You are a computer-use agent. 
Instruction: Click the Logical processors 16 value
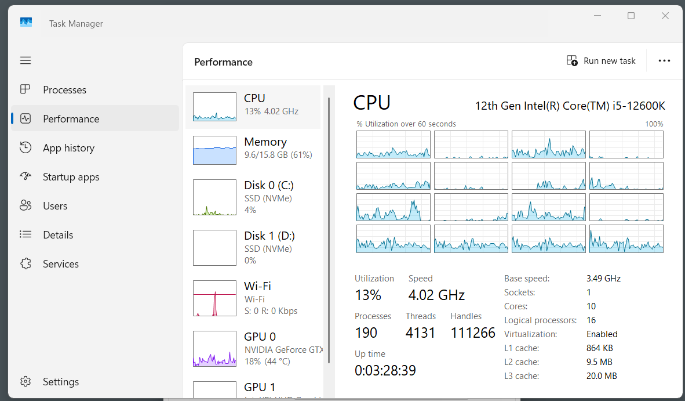(x=591, y=320)
